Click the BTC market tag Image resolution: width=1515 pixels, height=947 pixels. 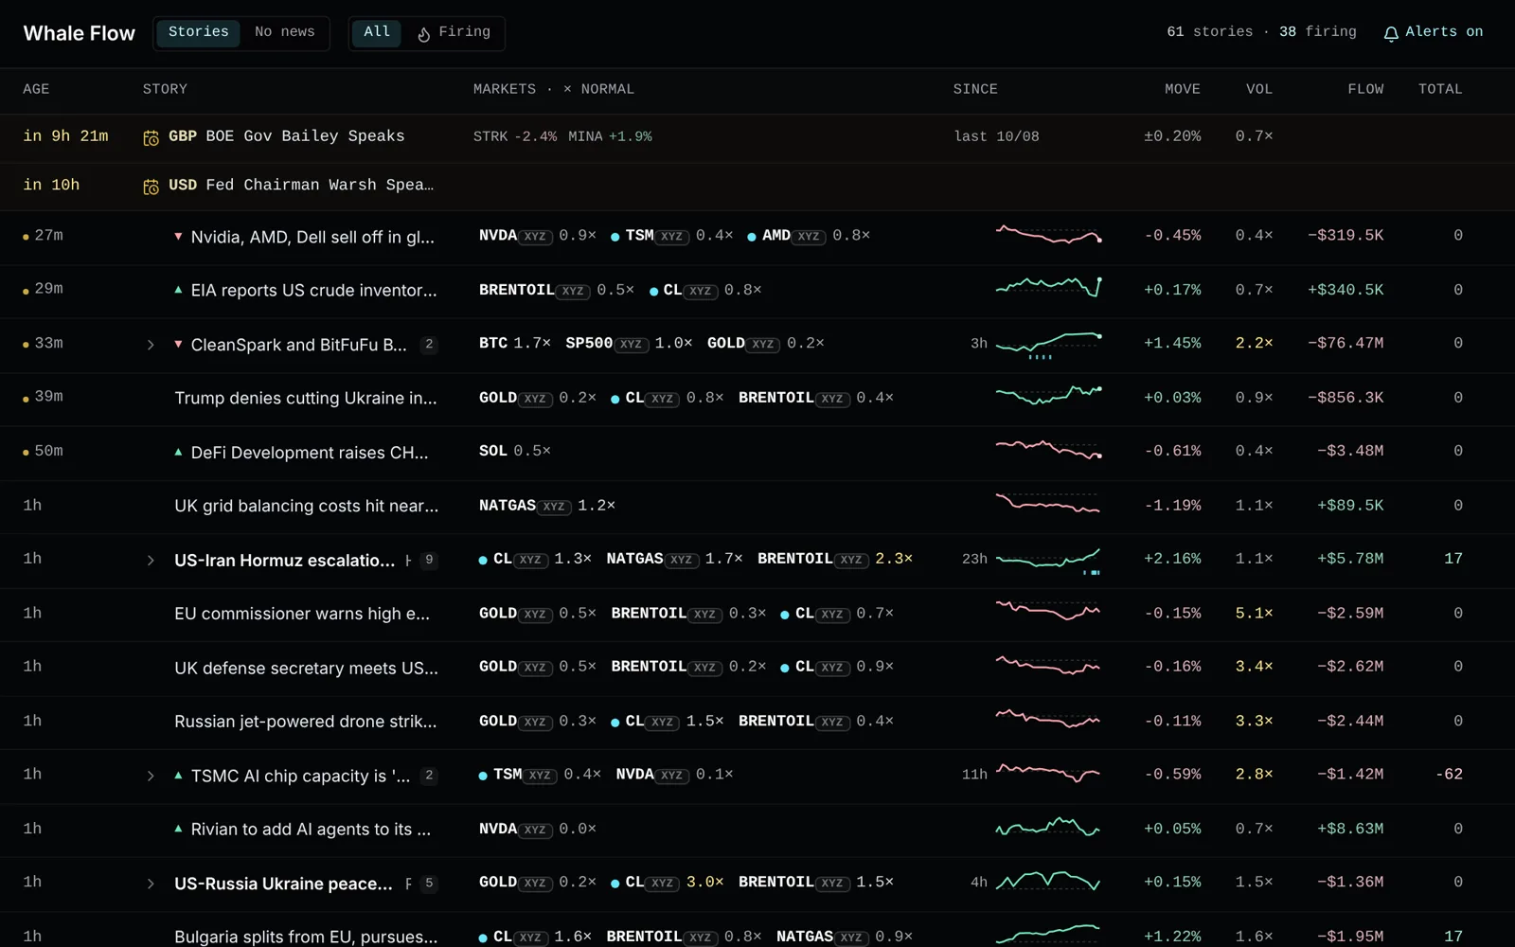coord(493,343)
